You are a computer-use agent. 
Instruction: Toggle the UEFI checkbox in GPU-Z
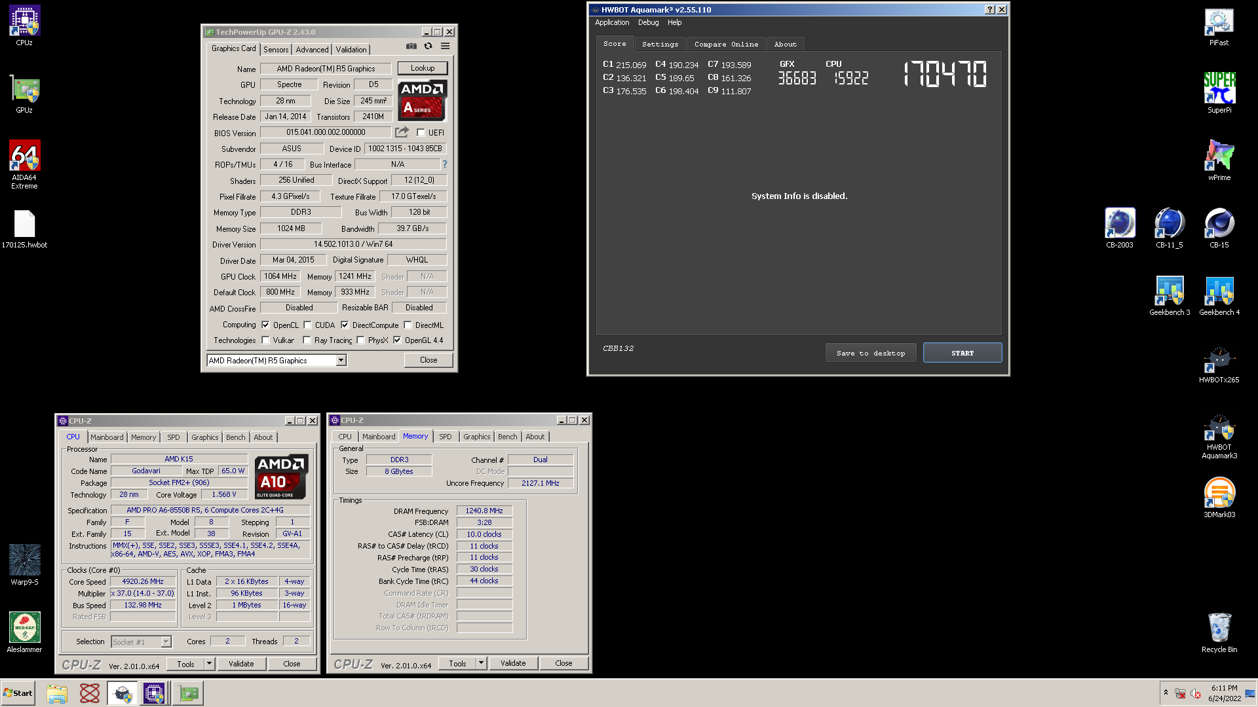(421, 133)
